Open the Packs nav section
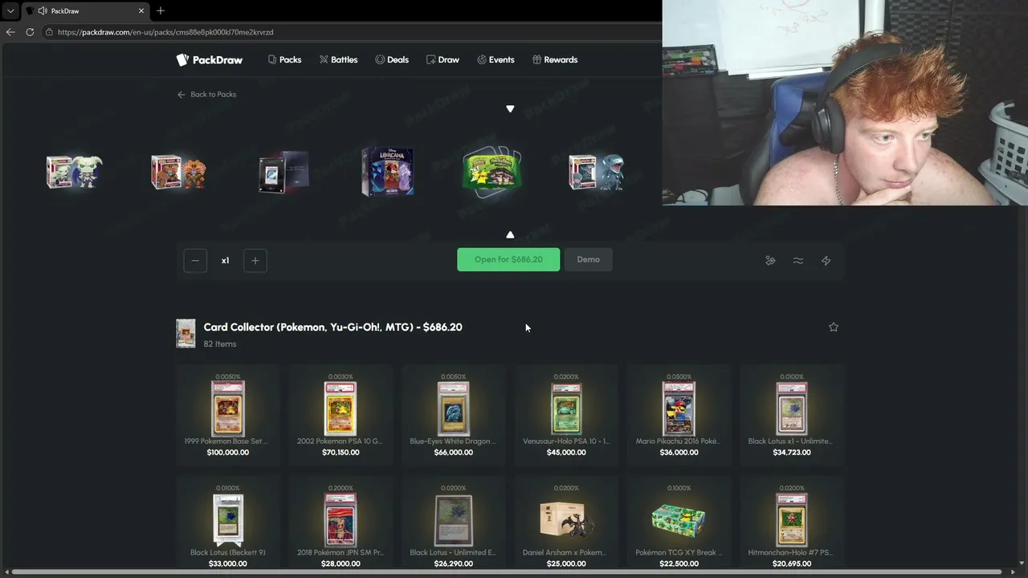 pyautogui.click(x=284, y=59)
